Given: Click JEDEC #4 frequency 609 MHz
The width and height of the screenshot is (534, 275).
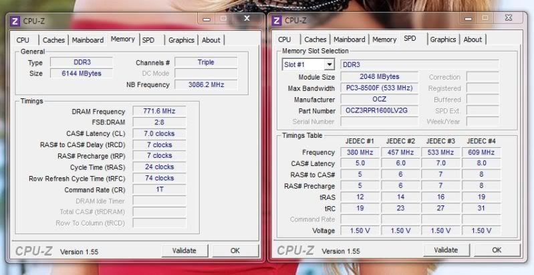Looking at the screenshot, I should point(481,153).
